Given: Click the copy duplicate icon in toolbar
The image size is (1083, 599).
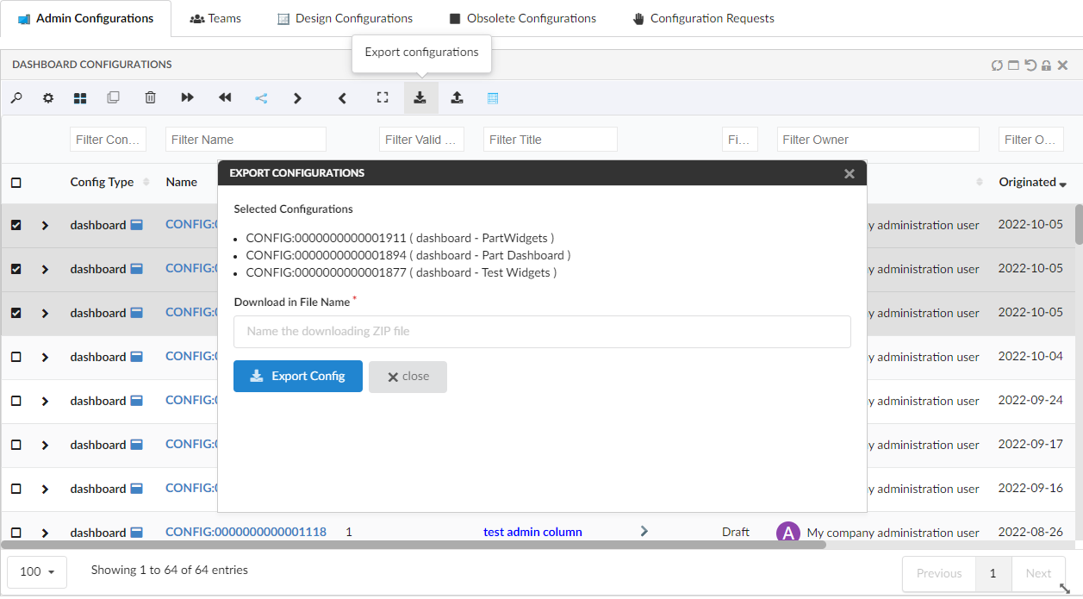Looking at the screenshot, I should [x=113, y=98].
